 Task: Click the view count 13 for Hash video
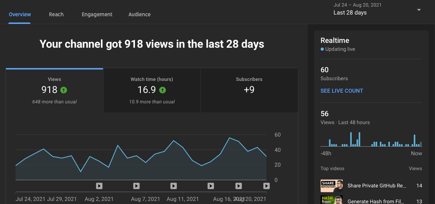coord(419,202)
